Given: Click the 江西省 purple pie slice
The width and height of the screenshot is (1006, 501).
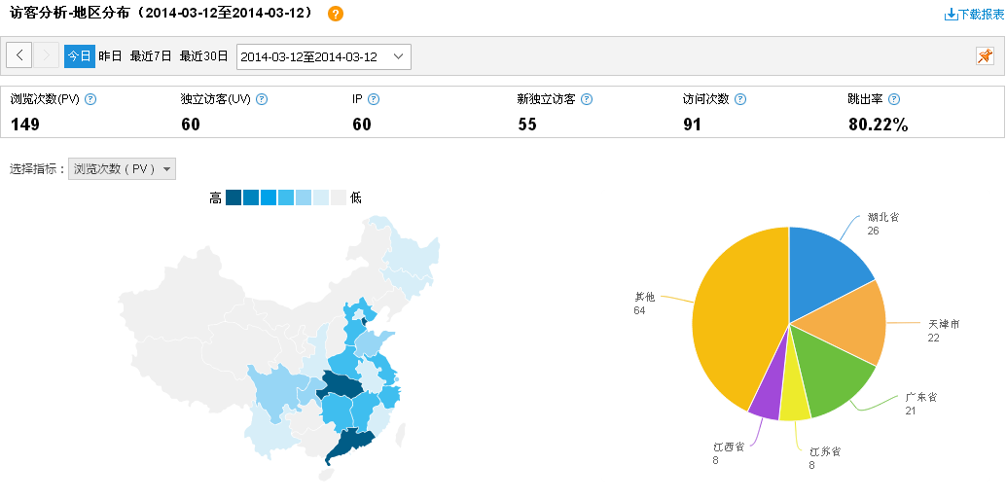Looking at the screenshot, I should point(770,391).
